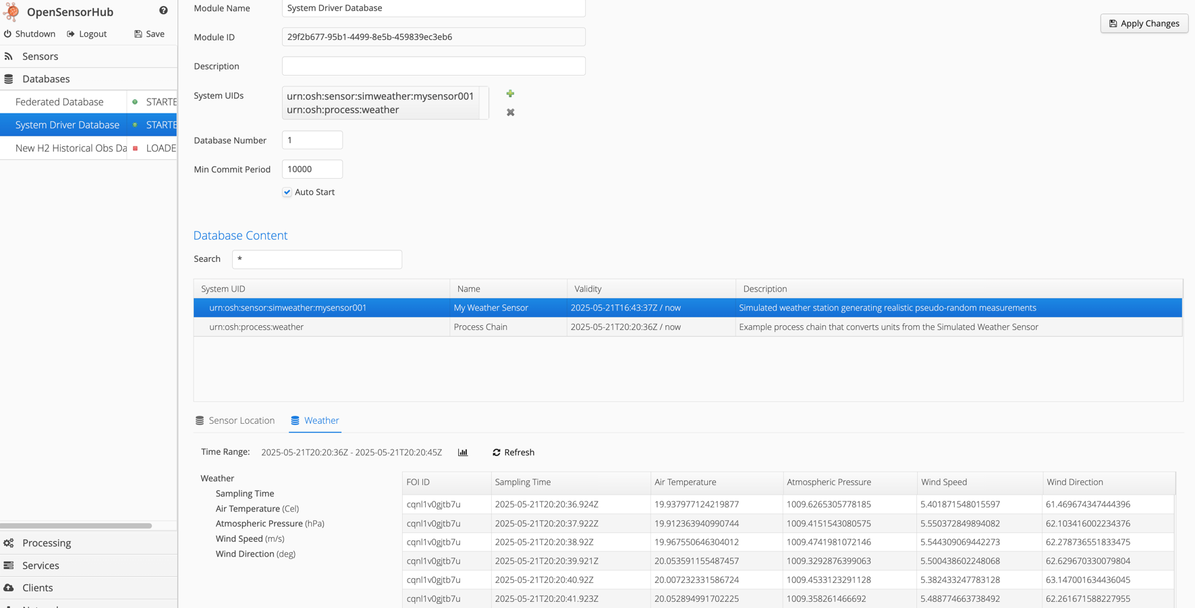Select the Federated Database module
The image size is (1195, 608).
click(59, 102)
